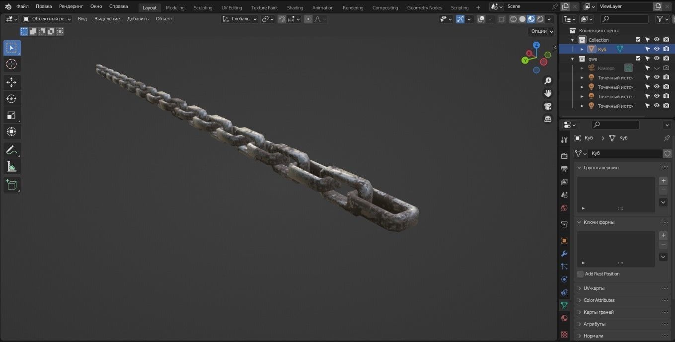This screenshot has width=675, height=342.
Task: Open the Particles properties tab
Action: [x=564, y=266]
